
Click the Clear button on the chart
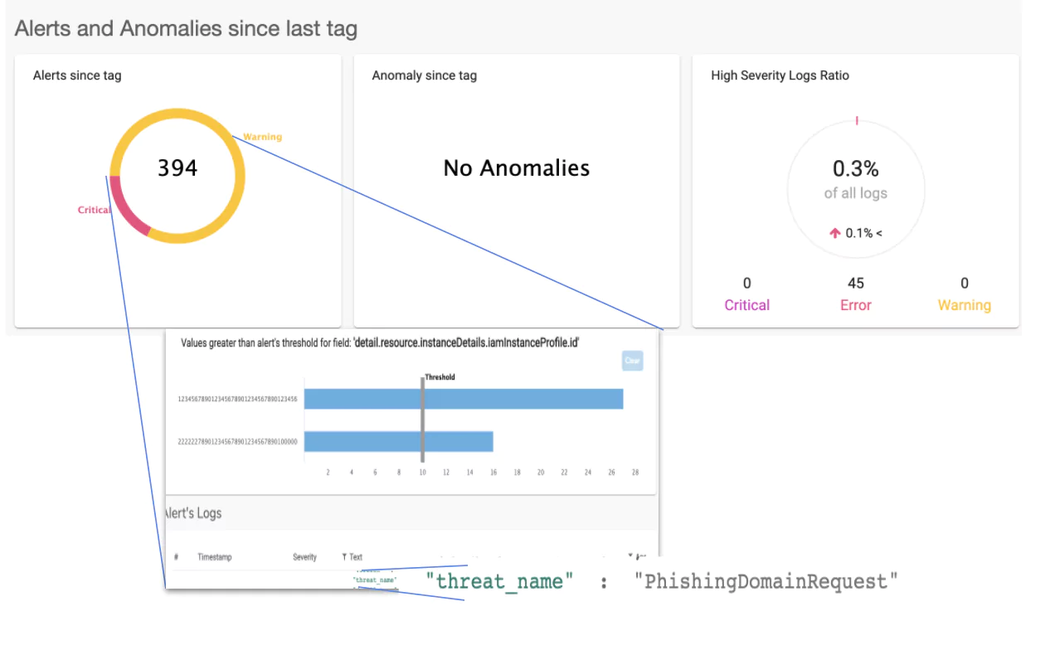pos(632,361)
